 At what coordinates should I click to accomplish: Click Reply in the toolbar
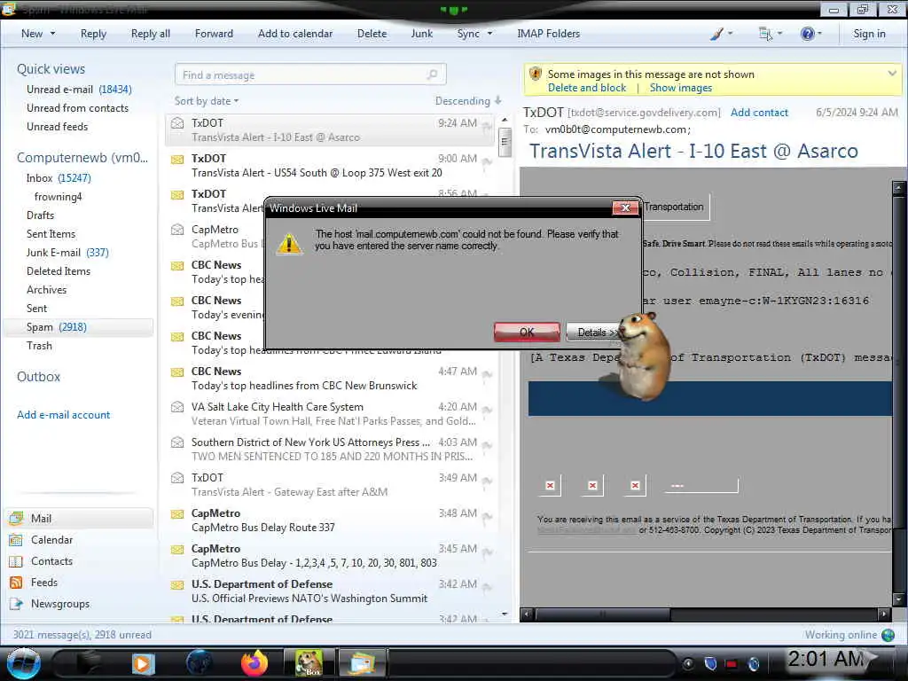click(x=93, y=34)
